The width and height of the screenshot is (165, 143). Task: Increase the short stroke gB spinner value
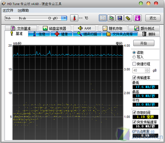(x=147, y=69)
